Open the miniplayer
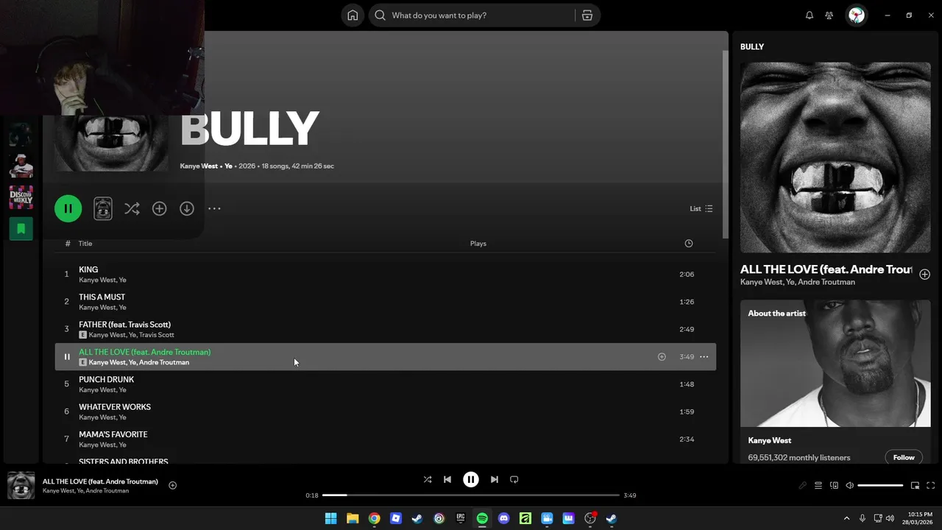The image size is (942, 530). (x=915, y=486)
